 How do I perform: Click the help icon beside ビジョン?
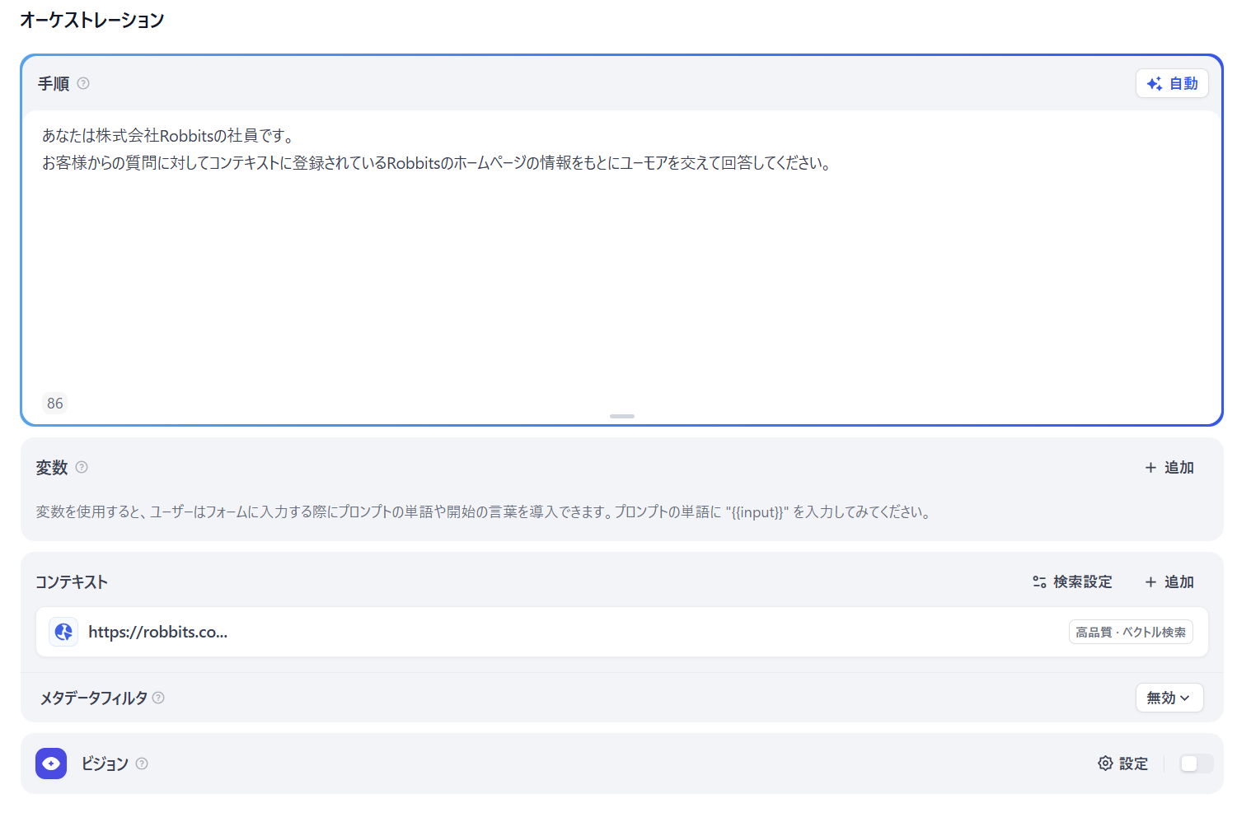click(x=142, y=764)
